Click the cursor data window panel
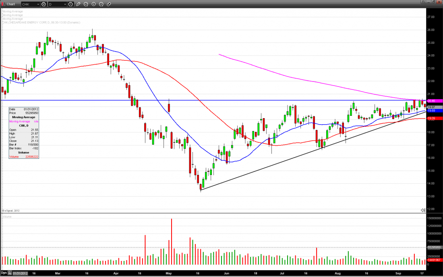Viewport: 443px width, 277px height. [x=24, y=133]
